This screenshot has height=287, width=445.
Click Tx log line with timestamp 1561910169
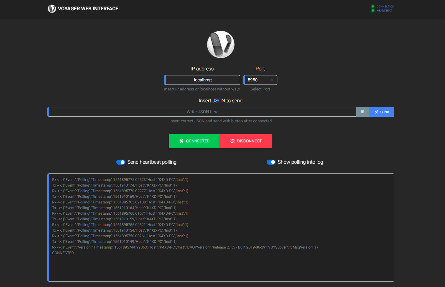pos(114,197)
